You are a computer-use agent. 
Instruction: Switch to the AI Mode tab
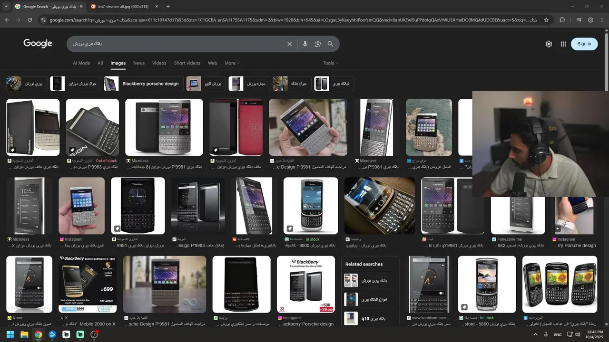point(81,63)
